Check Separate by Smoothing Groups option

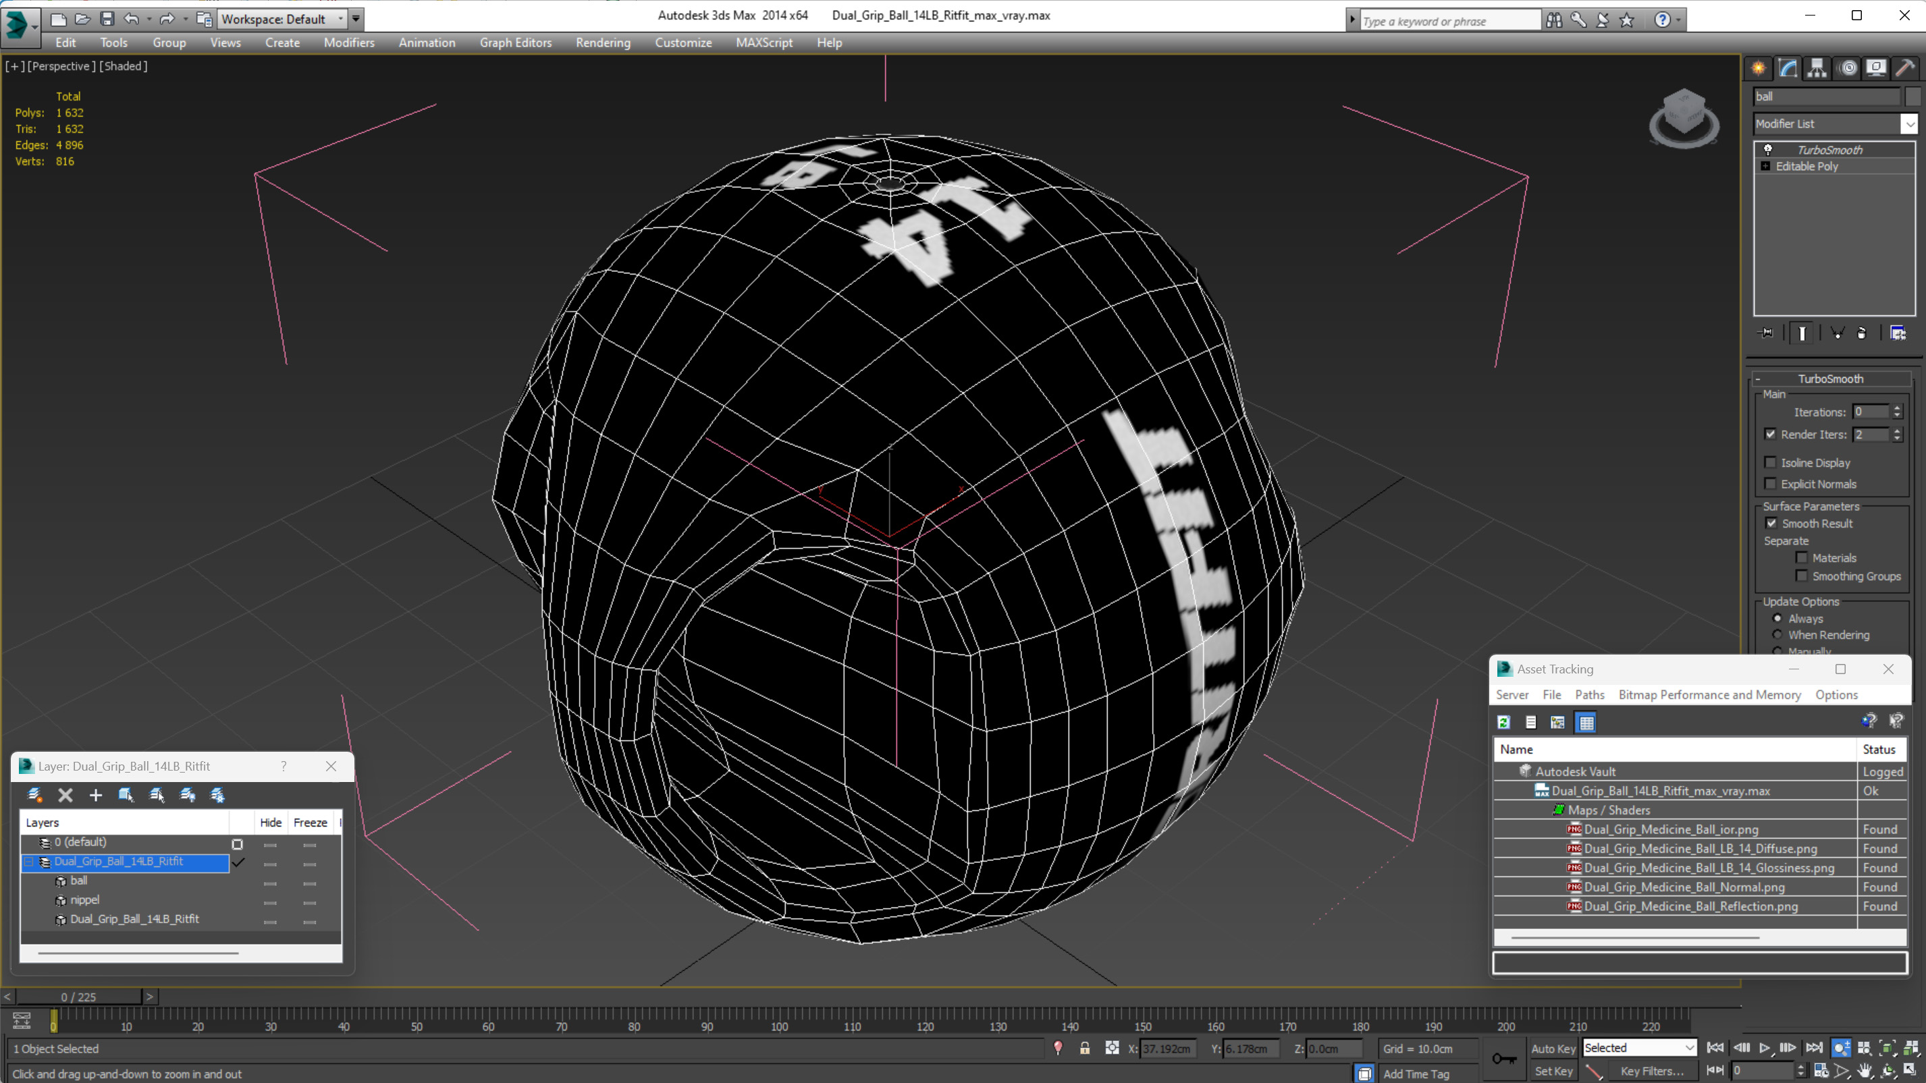tap(1801, 575)
